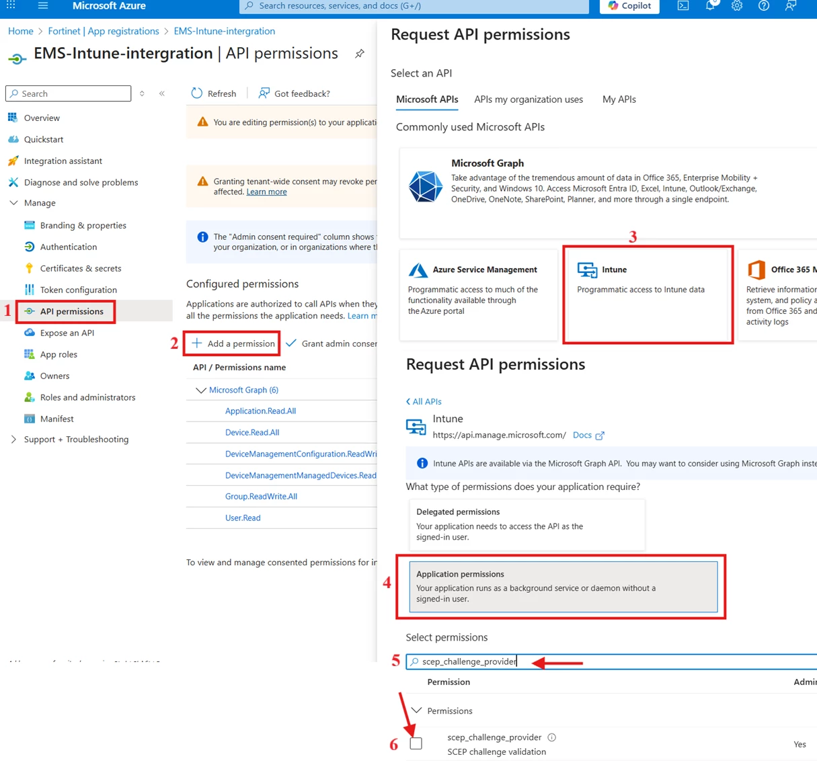This screenshot has height=779, width=817.
Task: Go back via the All APIs link
Action: [424, 401]
